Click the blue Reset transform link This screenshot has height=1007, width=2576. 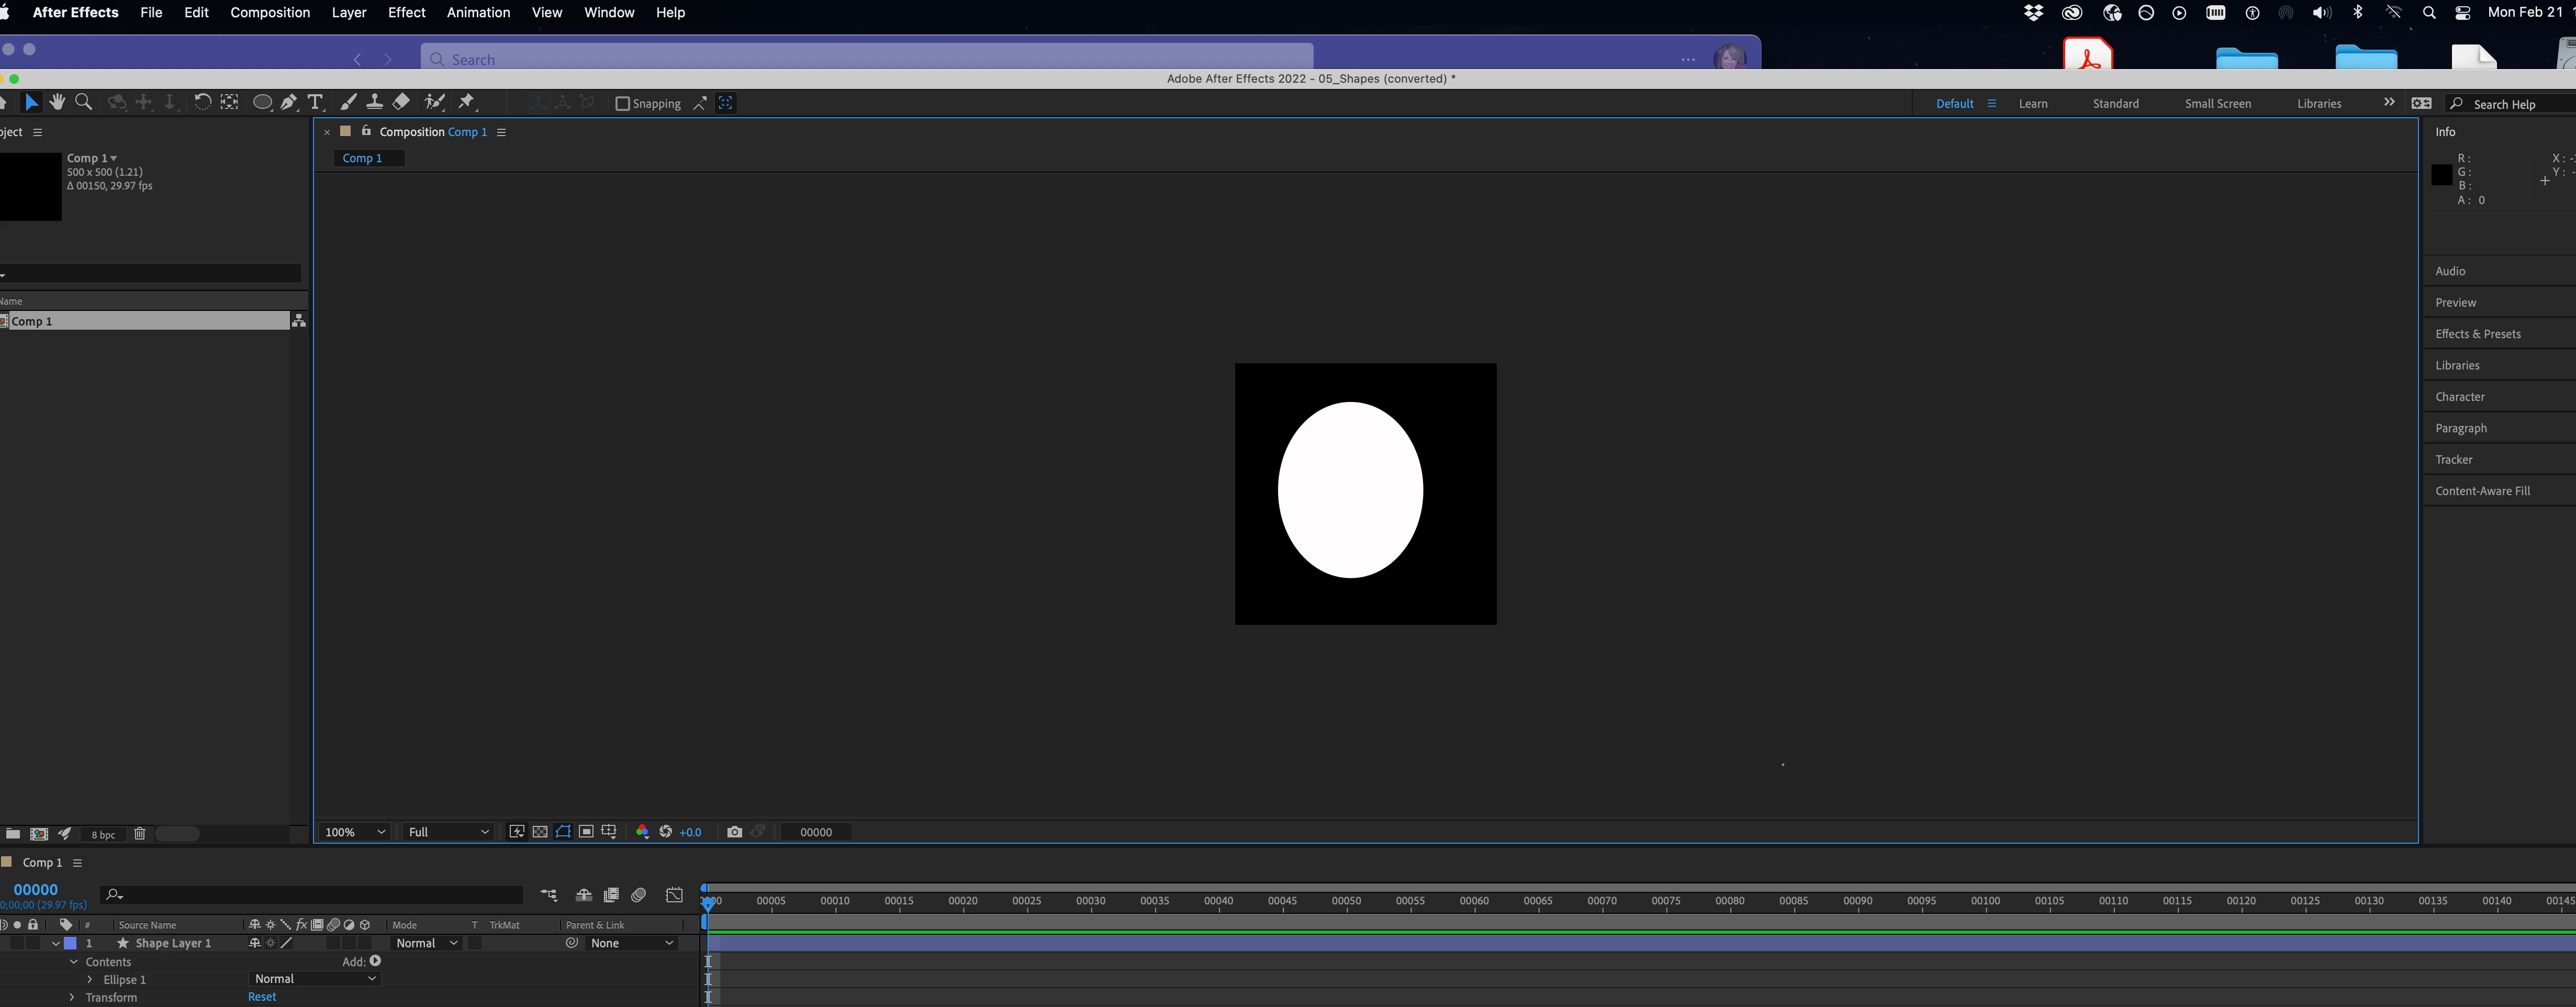(x=262, y=997)
